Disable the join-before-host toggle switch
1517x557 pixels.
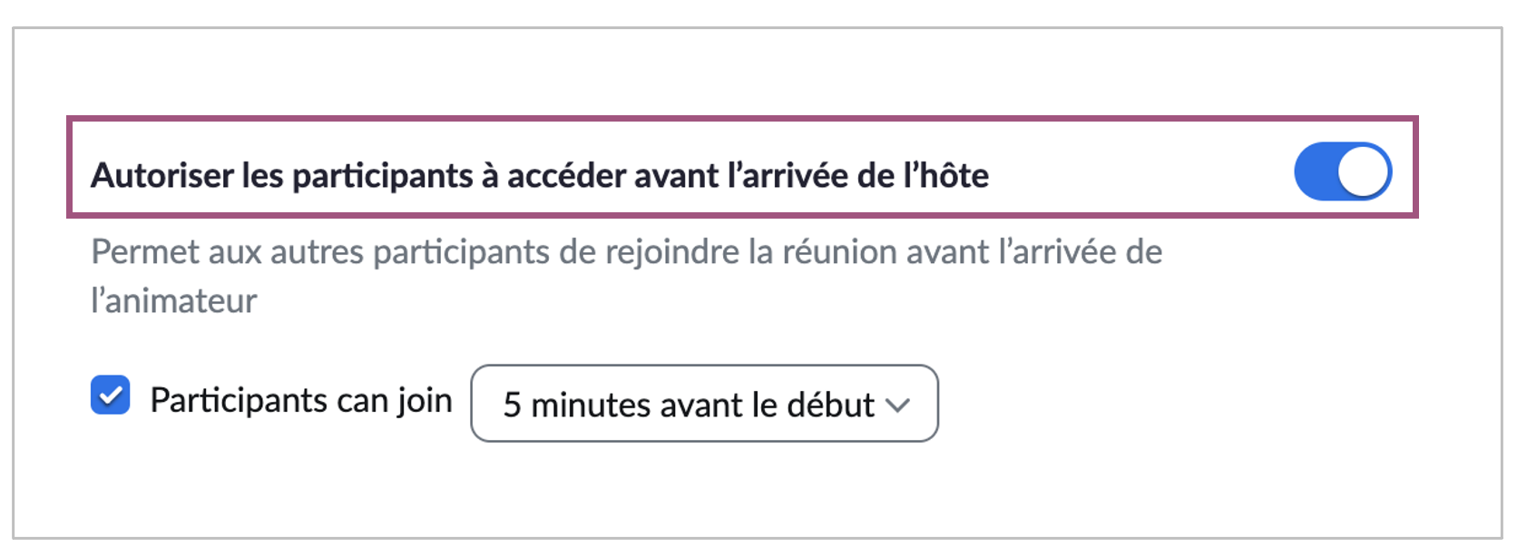[x=1342, y=171]
